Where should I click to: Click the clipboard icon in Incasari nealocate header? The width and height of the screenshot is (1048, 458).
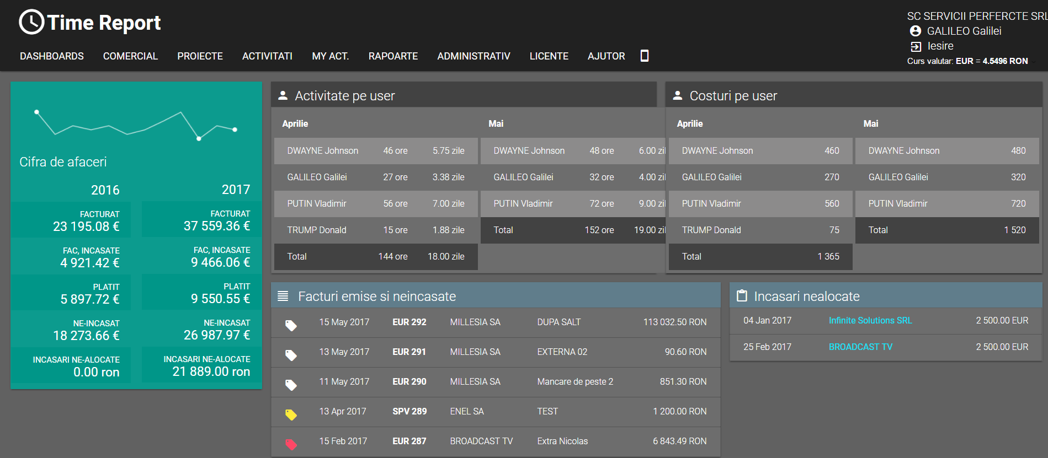pos(742,297)
